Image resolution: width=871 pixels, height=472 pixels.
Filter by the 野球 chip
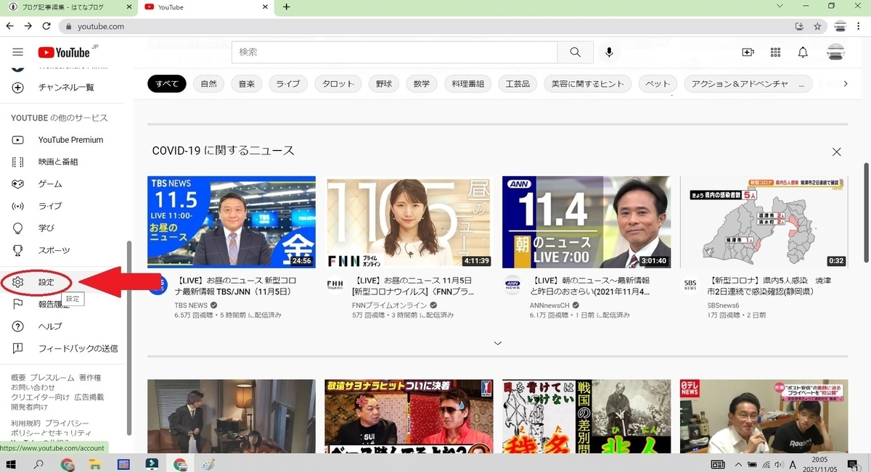point(384,84)
